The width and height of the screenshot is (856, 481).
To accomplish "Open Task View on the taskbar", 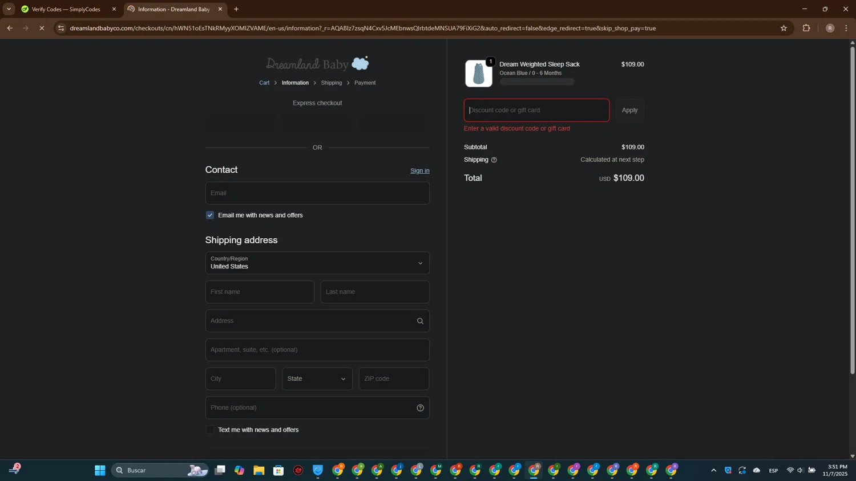I will [220, 470].
